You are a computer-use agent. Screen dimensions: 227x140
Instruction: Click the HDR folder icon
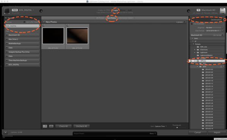[x=198, y=47]
